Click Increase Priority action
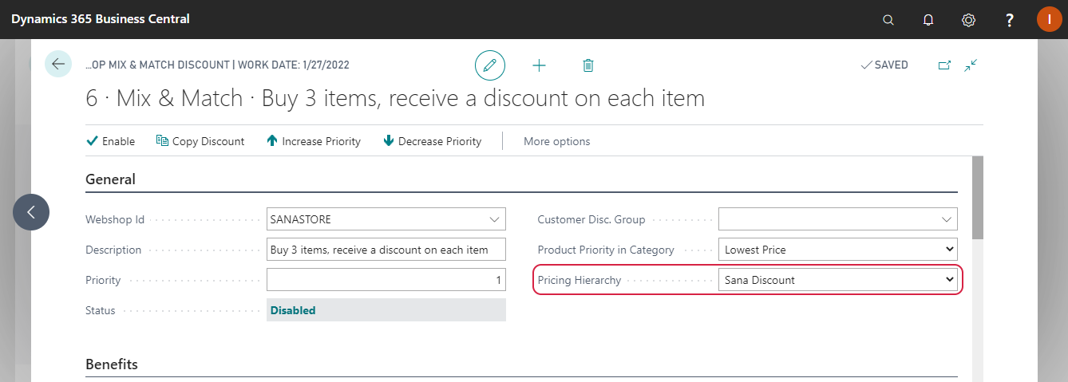 pyautogui.click(x=314, y=141)
